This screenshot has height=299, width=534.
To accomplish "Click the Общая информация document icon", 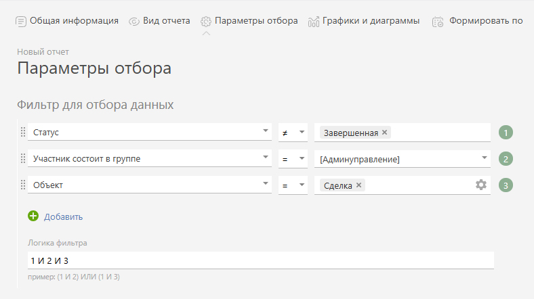I will click(x=21, y=22).
